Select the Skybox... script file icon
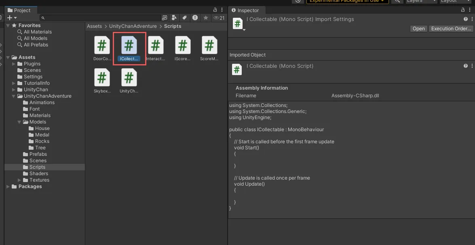Image resolution: width=475 pixels, height=245 pixels. (102, 78)
